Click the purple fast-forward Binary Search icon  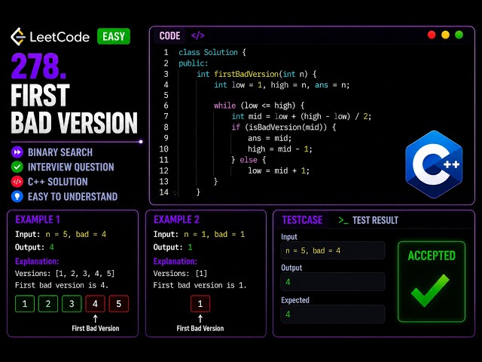coord(17,152)
